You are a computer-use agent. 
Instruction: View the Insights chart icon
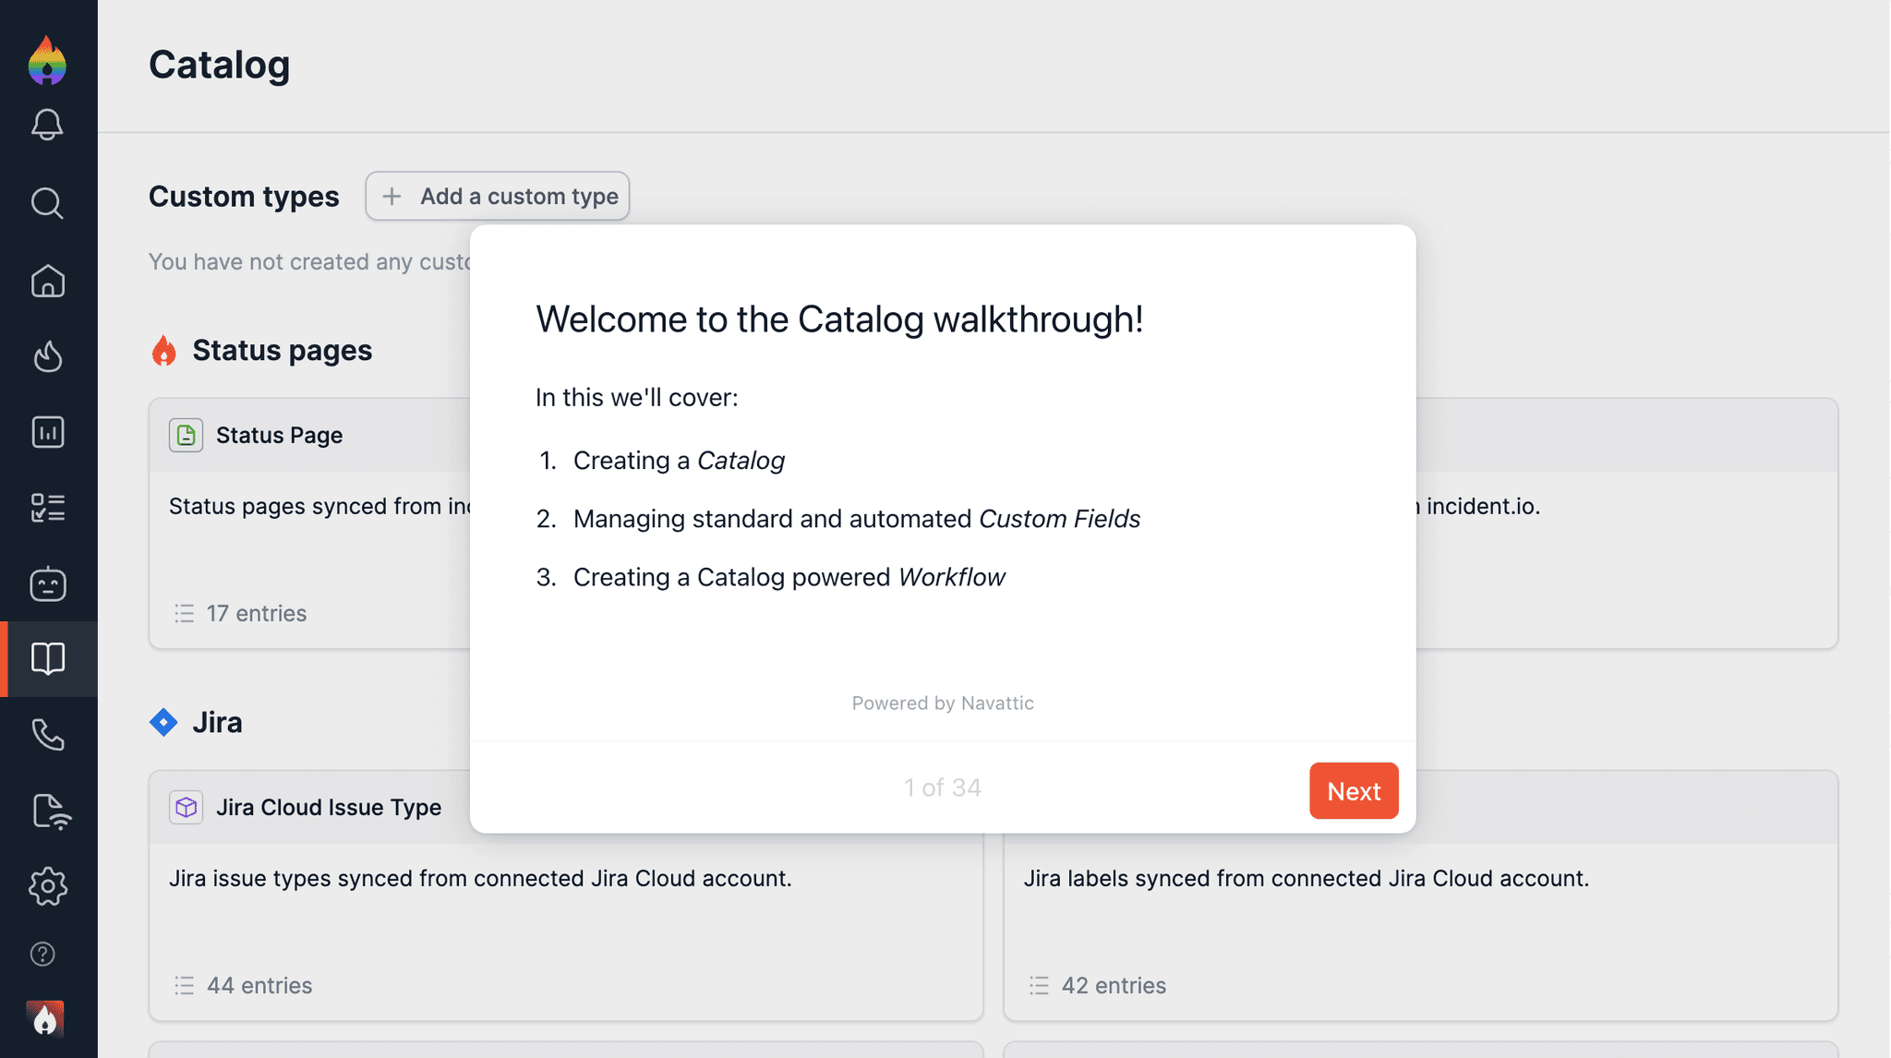[x=49, y=431]
